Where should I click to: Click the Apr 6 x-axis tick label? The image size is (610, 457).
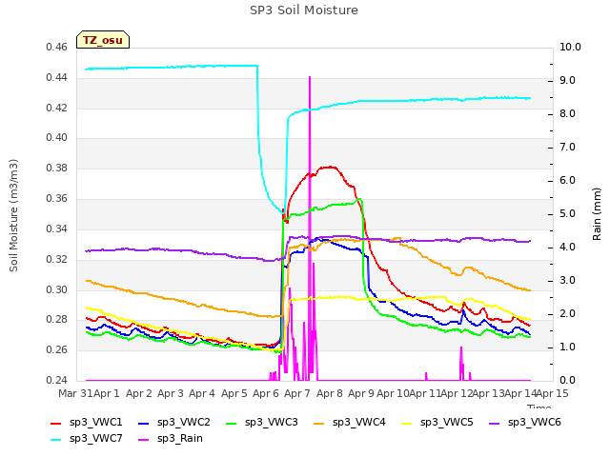(x=266, y=393)
